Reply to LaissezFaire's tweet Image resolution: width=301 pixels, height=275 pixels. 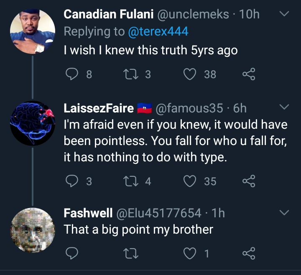click(73, 181)
